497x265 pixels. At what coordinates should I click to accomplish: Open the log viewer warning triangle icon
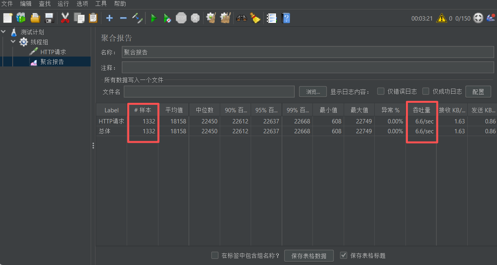coord(442,18)
